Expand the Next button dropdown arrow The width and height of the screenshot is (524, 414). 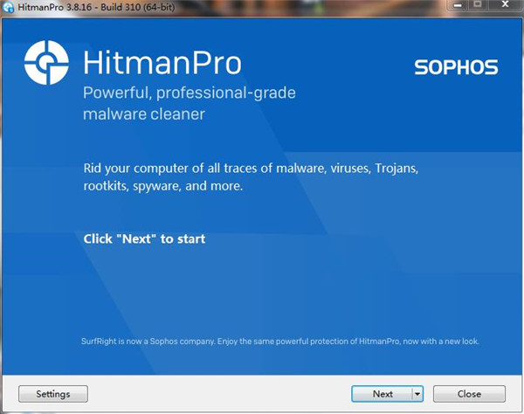coord(417,394)
